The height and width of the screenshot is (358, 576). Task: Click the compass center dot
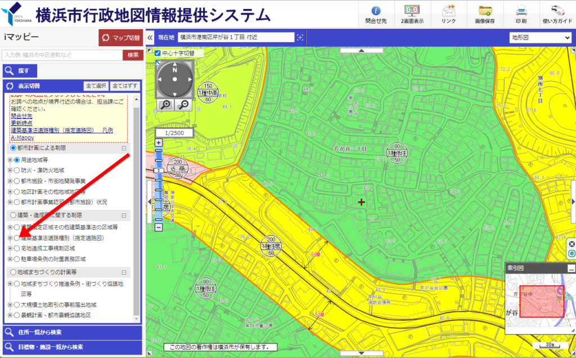175,79
